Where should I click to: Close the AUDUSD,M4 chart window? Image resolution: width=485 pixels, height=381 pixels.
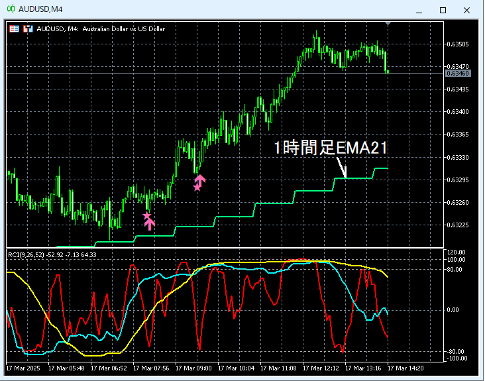tap(466, 10)
